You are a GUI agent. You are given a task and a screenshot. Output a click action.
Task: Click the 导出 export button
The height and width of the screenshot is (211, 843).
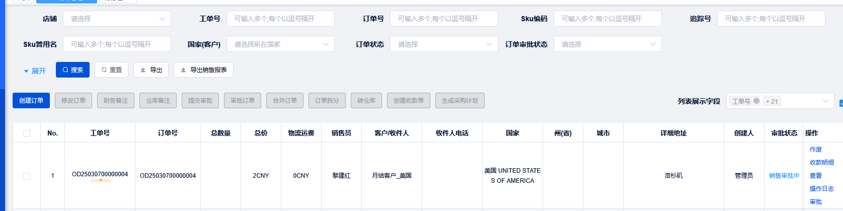click(x=151, y=70)
